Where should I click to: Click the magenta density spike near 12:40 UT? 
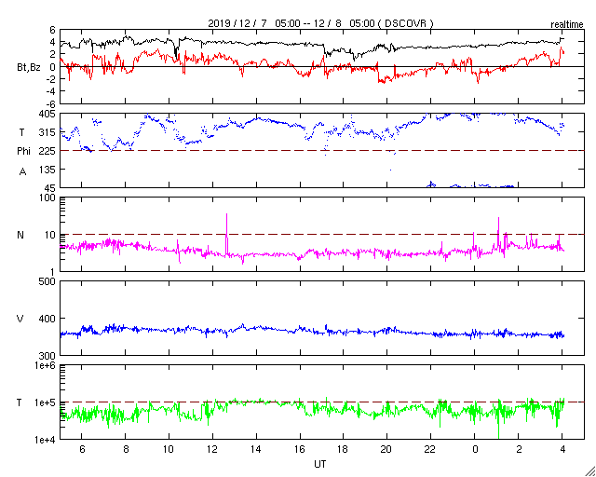pyautogui.click(x=226, y=233)
